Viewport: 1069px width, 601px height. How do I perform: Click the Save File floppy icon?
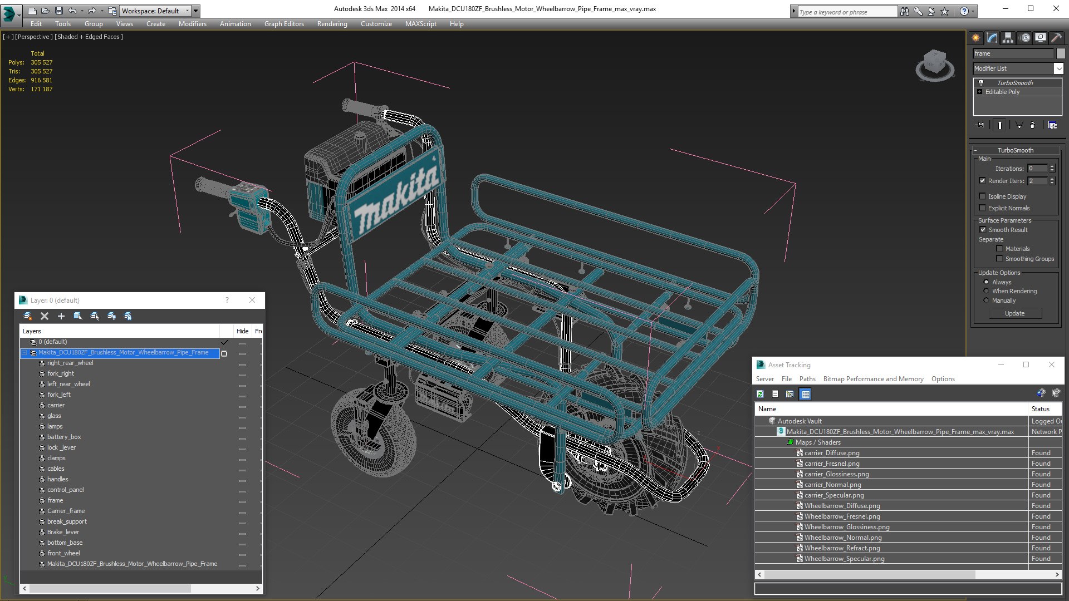[58, 11]
